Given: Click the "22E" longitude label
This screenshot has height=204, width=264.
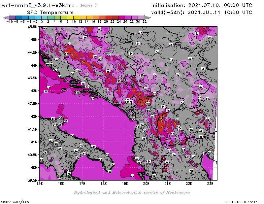Looking at the screenshot, I should (x=189, y=184).
